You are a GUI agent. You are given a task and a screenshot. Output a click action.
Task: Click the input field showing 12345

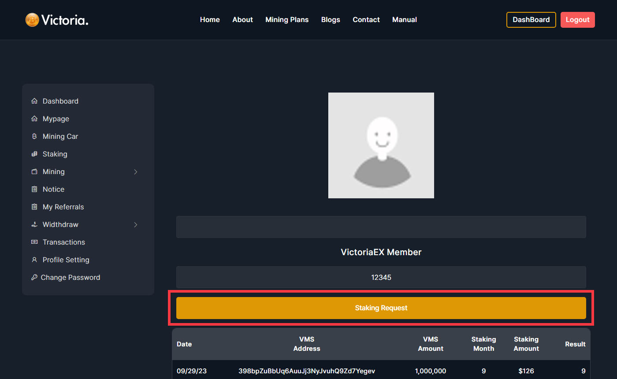click(381, 278)
